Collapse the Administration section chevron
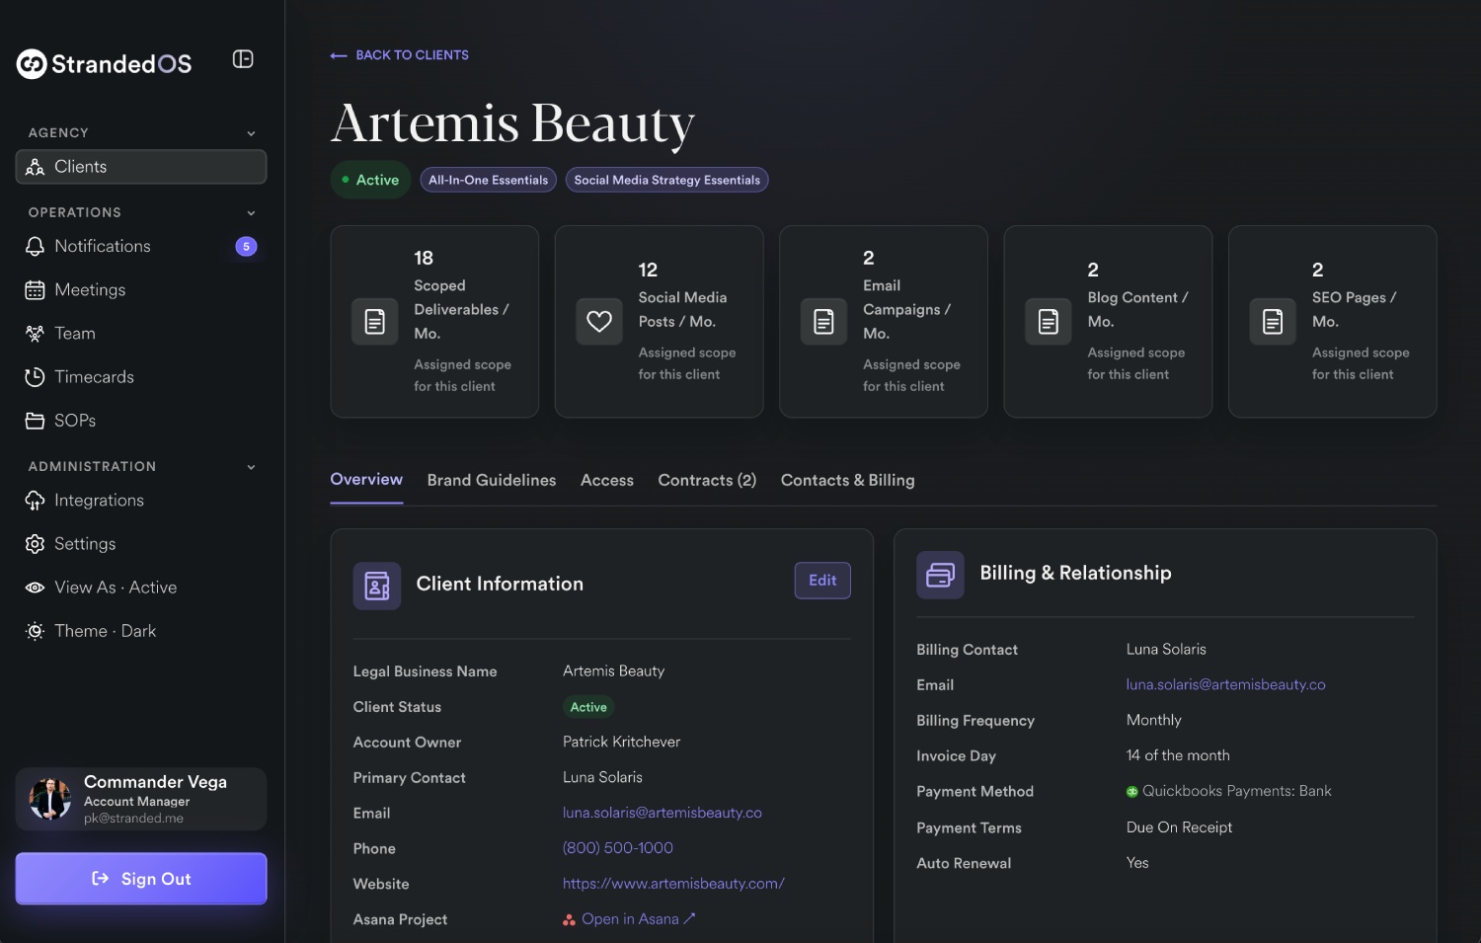This screenshot has width=1481, height=943. point(251,467)
